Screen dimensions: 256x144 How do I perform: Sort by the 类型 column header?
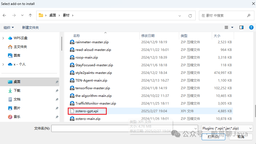[x=184, y=36]
